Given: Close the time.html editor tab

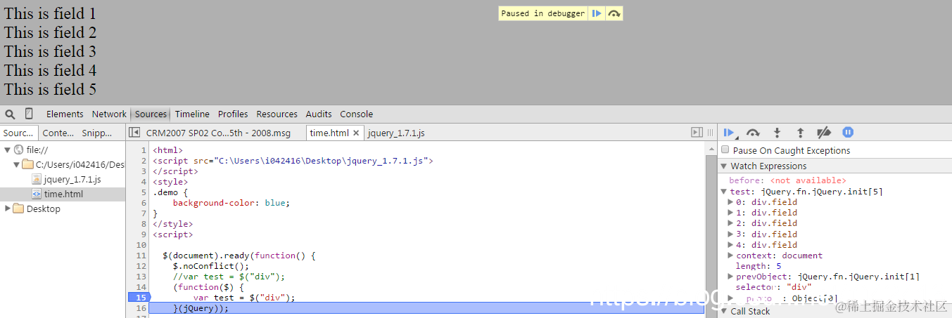Looking at the screenshot, I should [x=356, y=133].
